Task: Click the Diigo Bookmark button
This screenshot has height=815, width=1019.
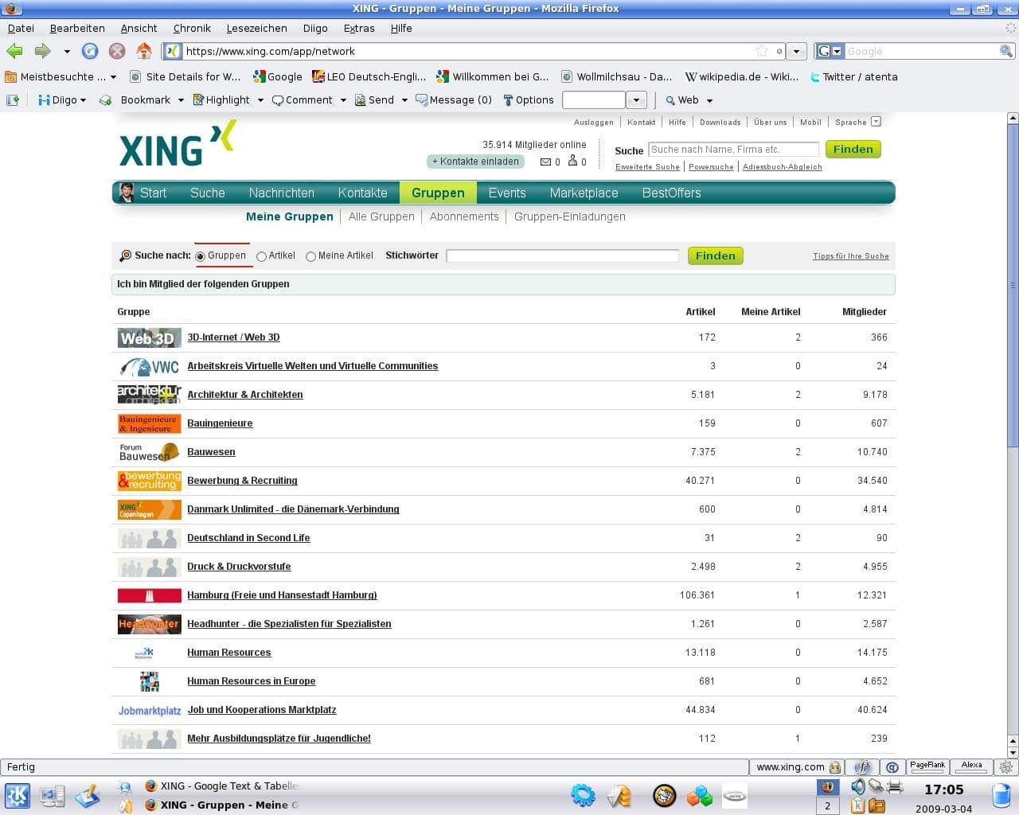Action: (135, 99)
